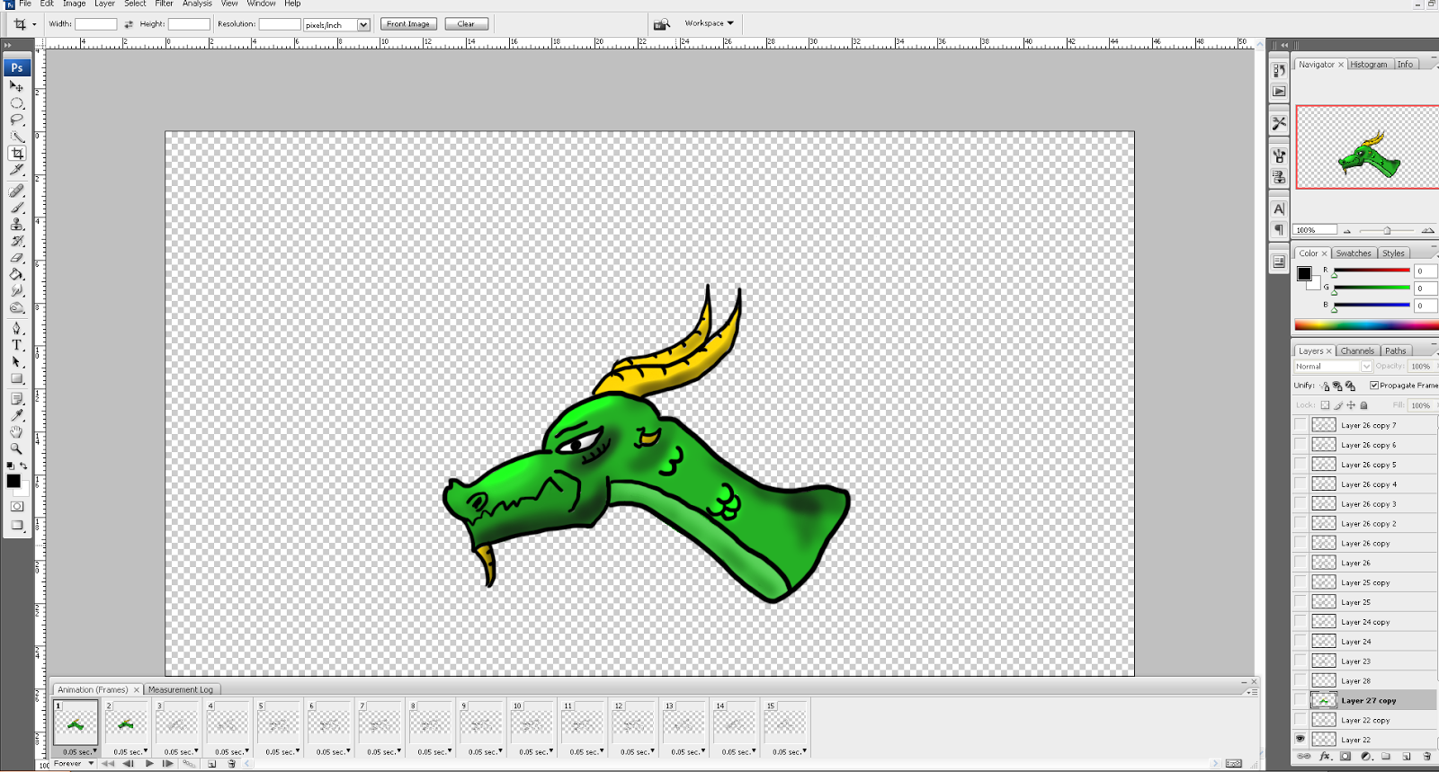Select the Elliptical Marquee tool
1439x772 pixels.
[x=16, y=103]
